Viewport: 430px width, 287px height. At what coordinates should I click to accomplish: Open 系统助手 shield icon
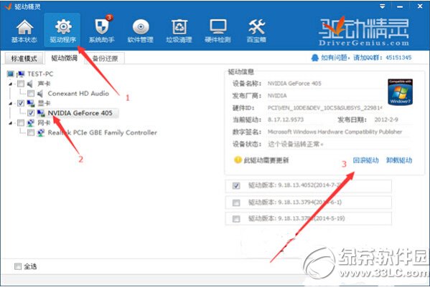pos(102,26)
